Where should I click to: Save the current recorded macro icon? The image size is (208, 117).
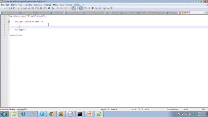pos(103,8)
